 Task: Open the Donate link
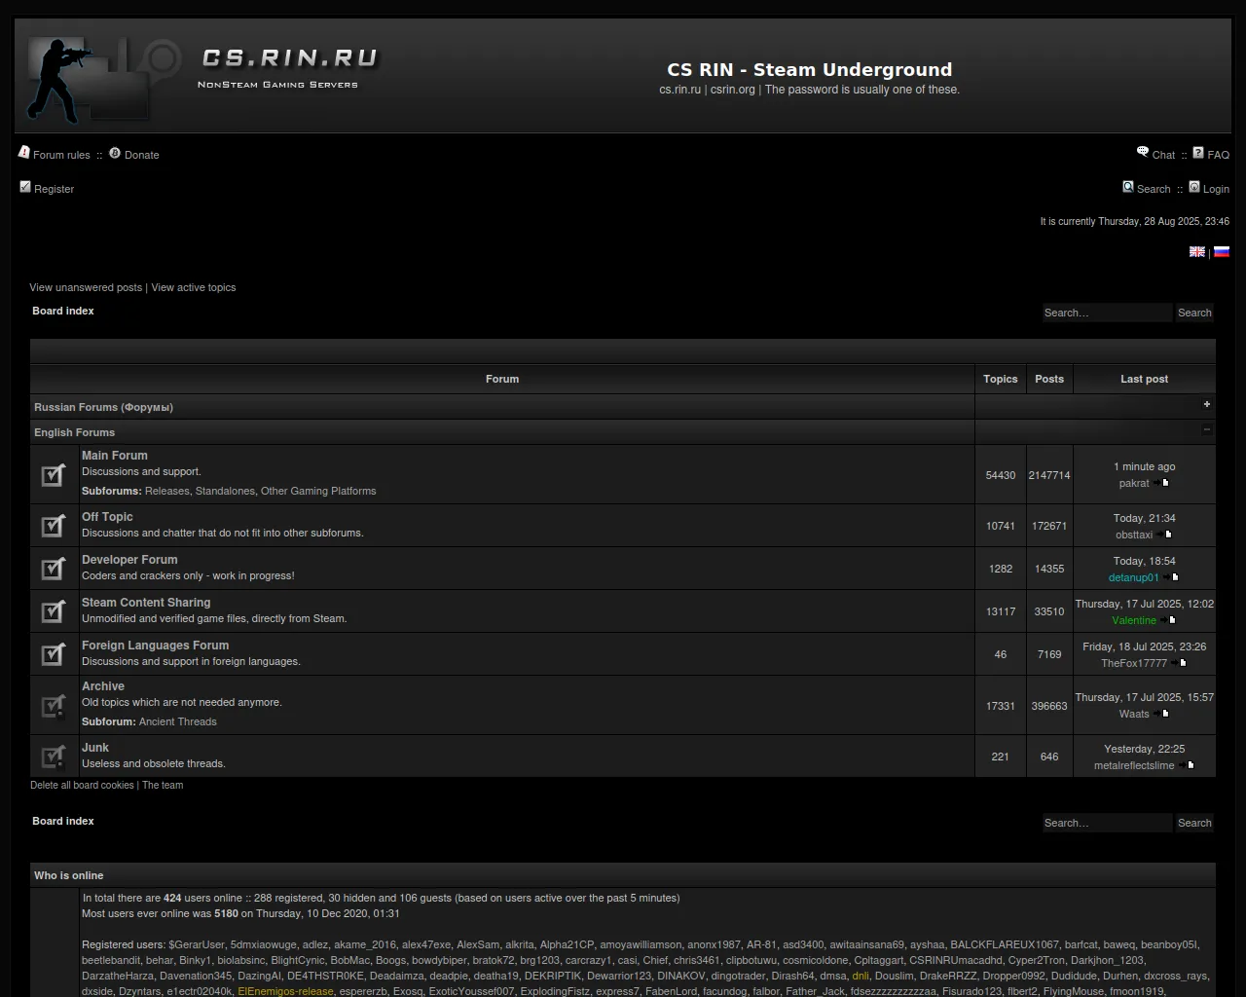(x=142, y=155)
